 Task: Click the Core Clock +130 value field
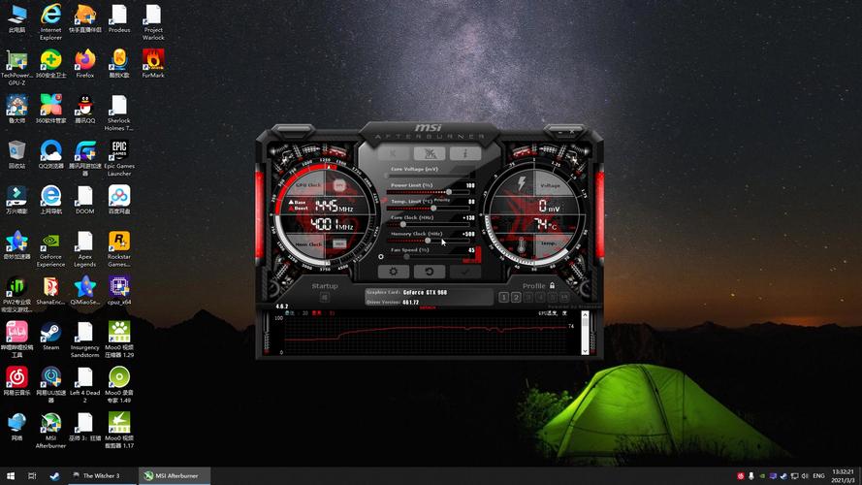468,218
